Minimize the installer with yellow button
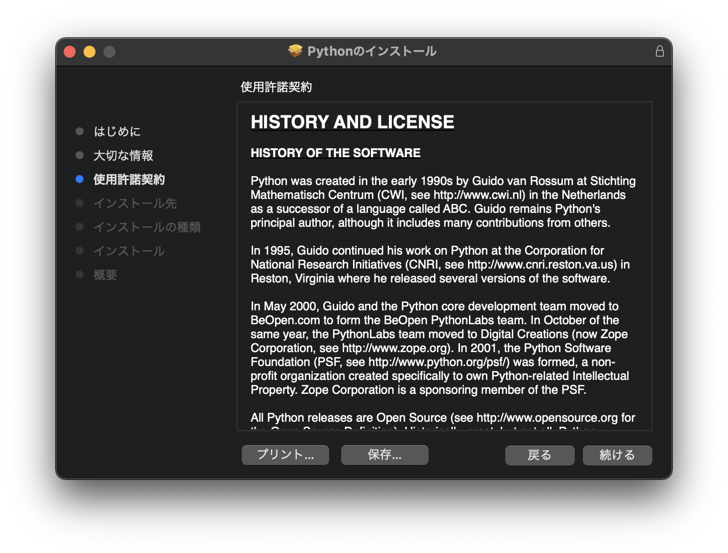 (x=90, y=52)
